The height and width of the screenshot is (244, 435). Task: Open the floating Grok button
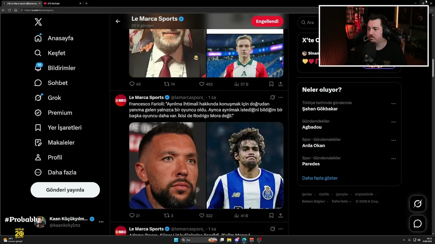coord(417,204)
